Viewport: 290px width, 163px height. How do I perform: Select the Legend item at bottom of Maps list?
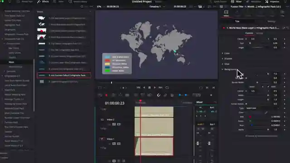[64, 81]
